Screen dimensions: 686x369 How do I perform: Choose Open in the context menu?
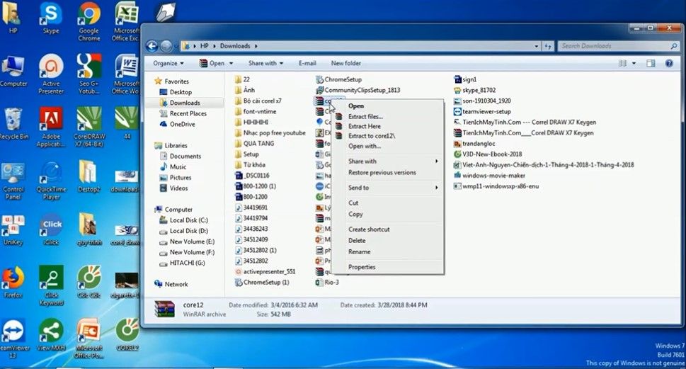388,106
